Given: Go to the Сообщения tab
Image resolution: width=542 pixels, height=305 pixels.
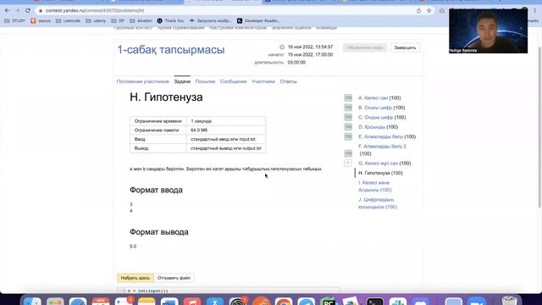Looking at the screenshot, I should pos(234,81).
